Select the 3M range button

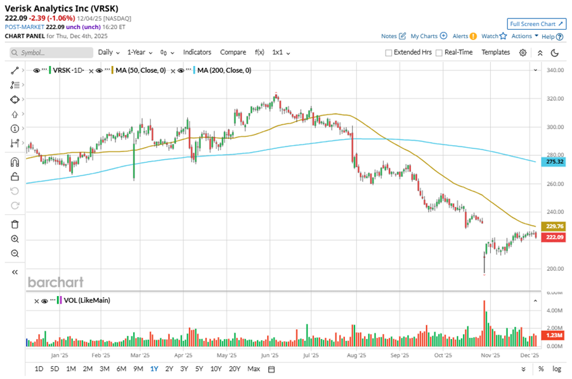coord(105,369)
